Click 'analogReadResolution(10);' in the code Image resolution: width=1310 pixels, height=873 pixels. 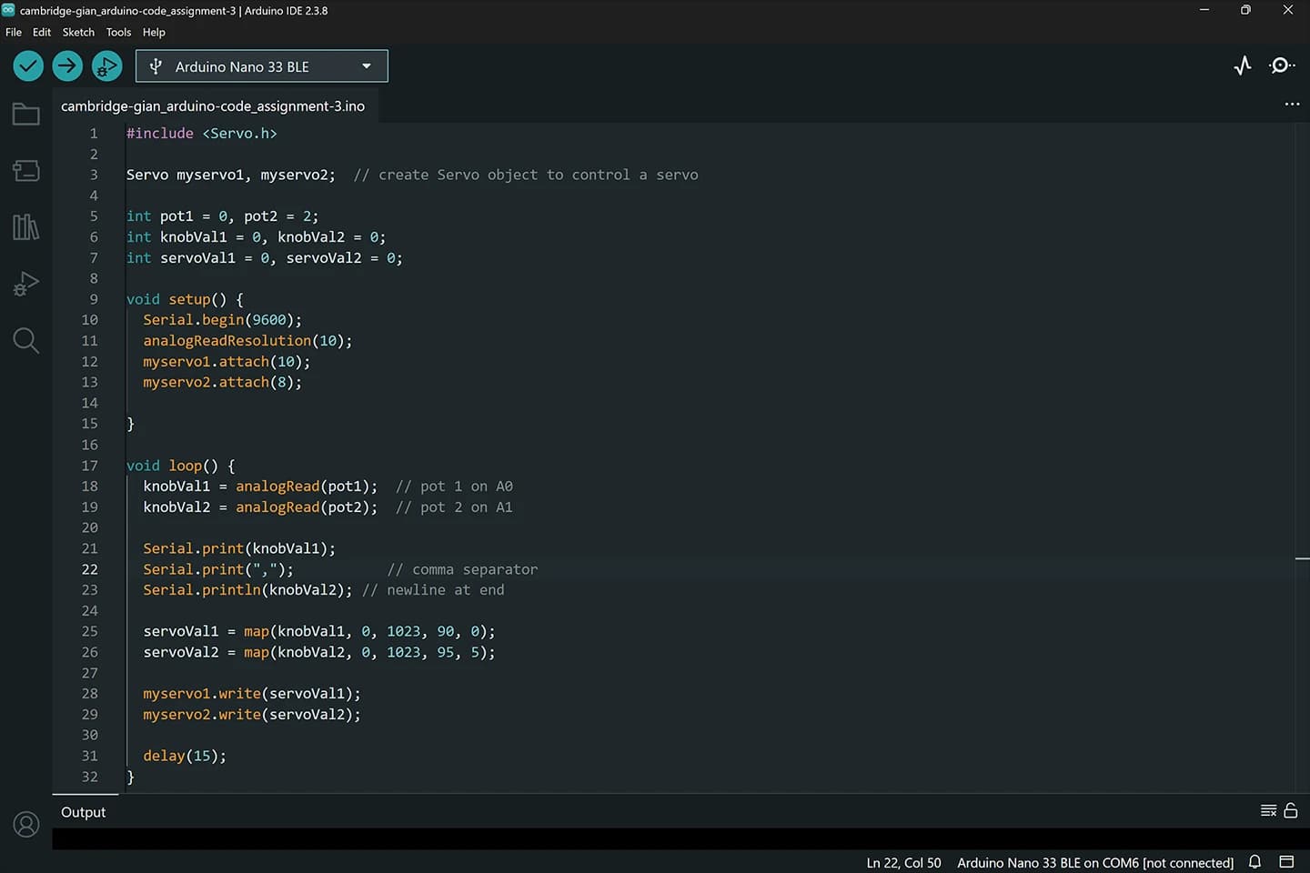coord(247,341)
